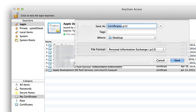Click the My Certificates icon
This screenshot has height=112, width=196.
(x=17, y=97)
